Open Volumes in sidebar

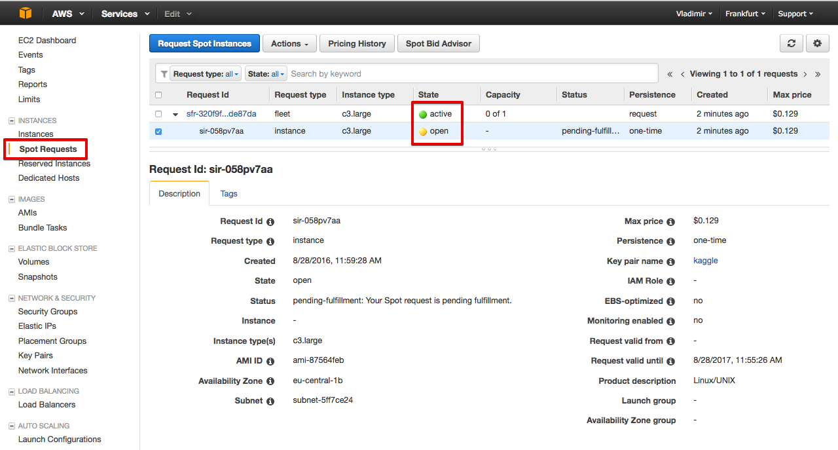point(34,262)
